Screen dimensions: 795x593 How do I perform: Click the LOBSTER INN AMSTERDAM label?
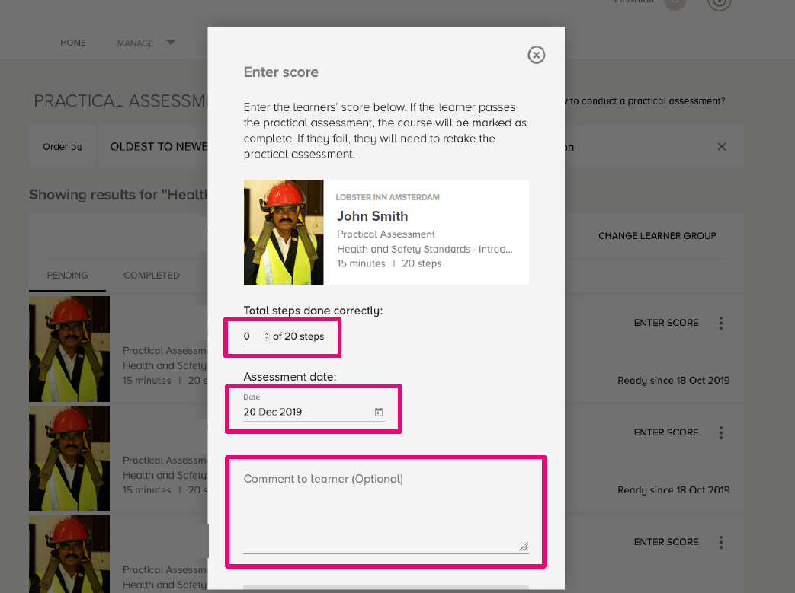click(x=387, y=197)
